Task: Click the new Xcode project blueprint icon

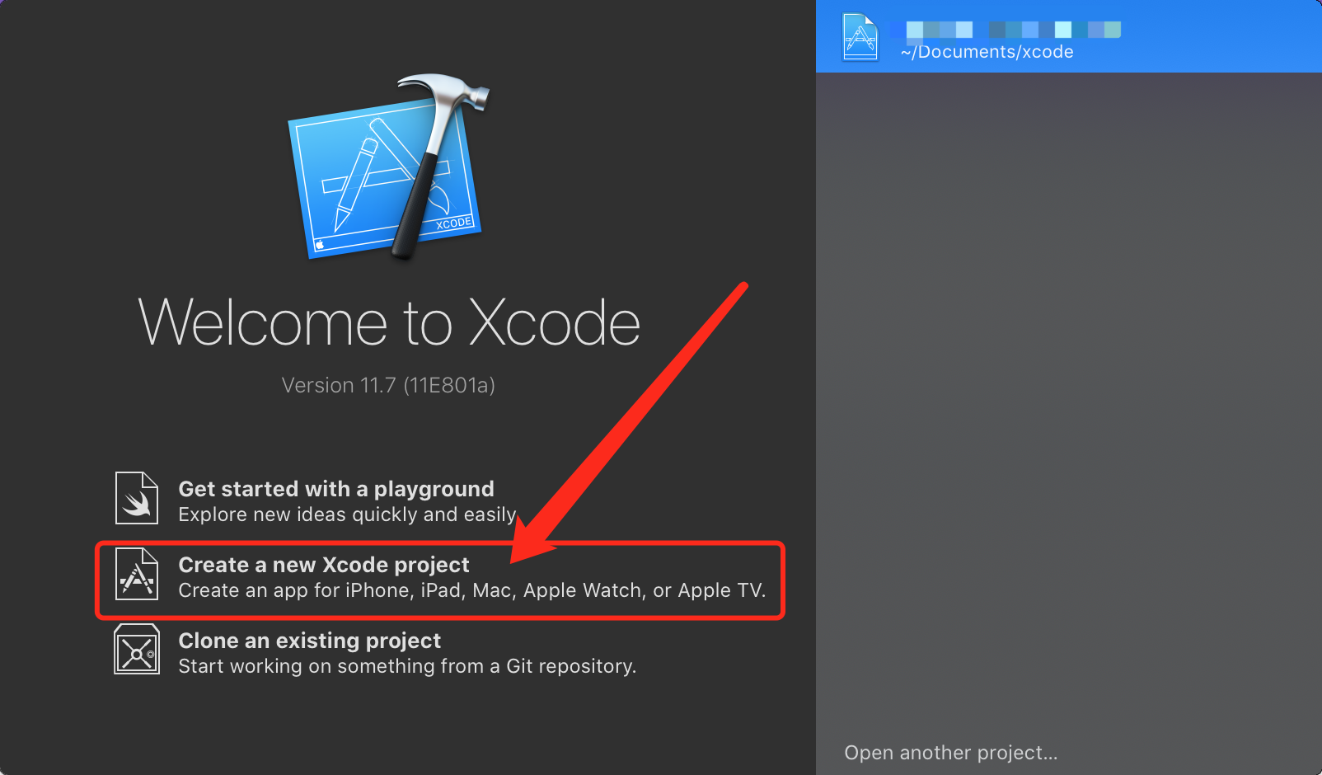Action: [x=137, y=574]
